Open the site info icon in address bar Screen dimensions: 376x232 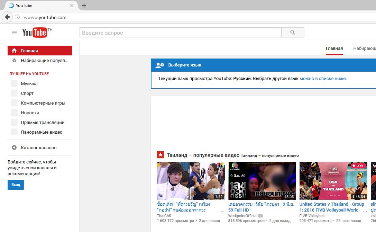(17, 17)
